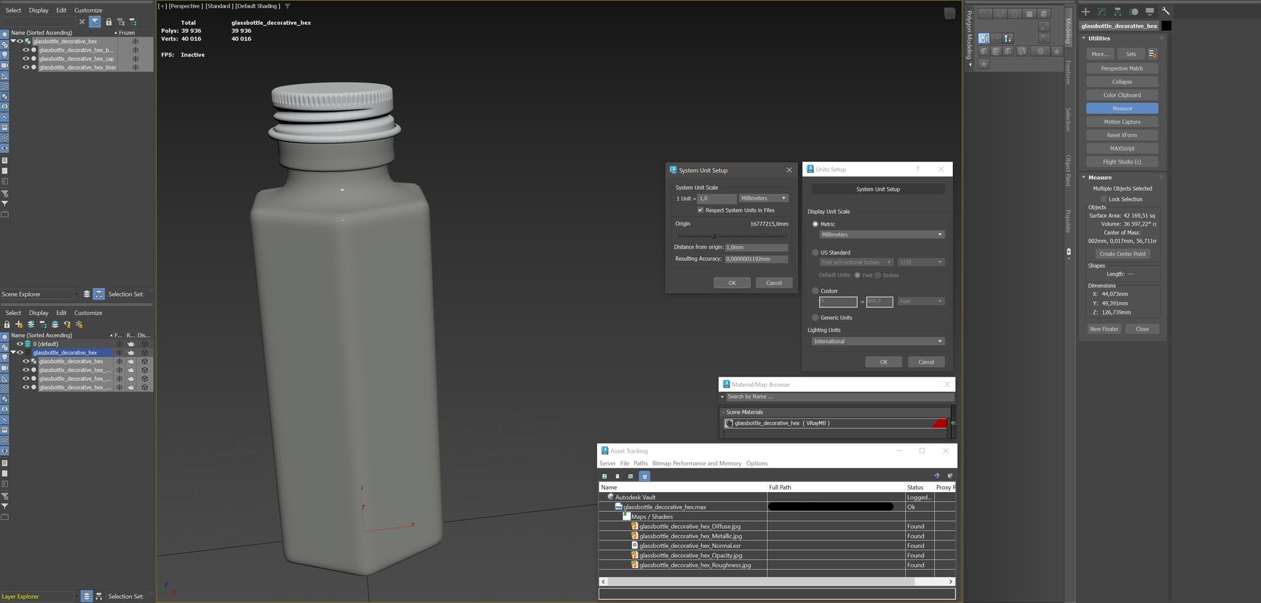Click the viewport shading filter funnel icon
The height and width of the screenshot is (603, 1261).
pos(287,7)
